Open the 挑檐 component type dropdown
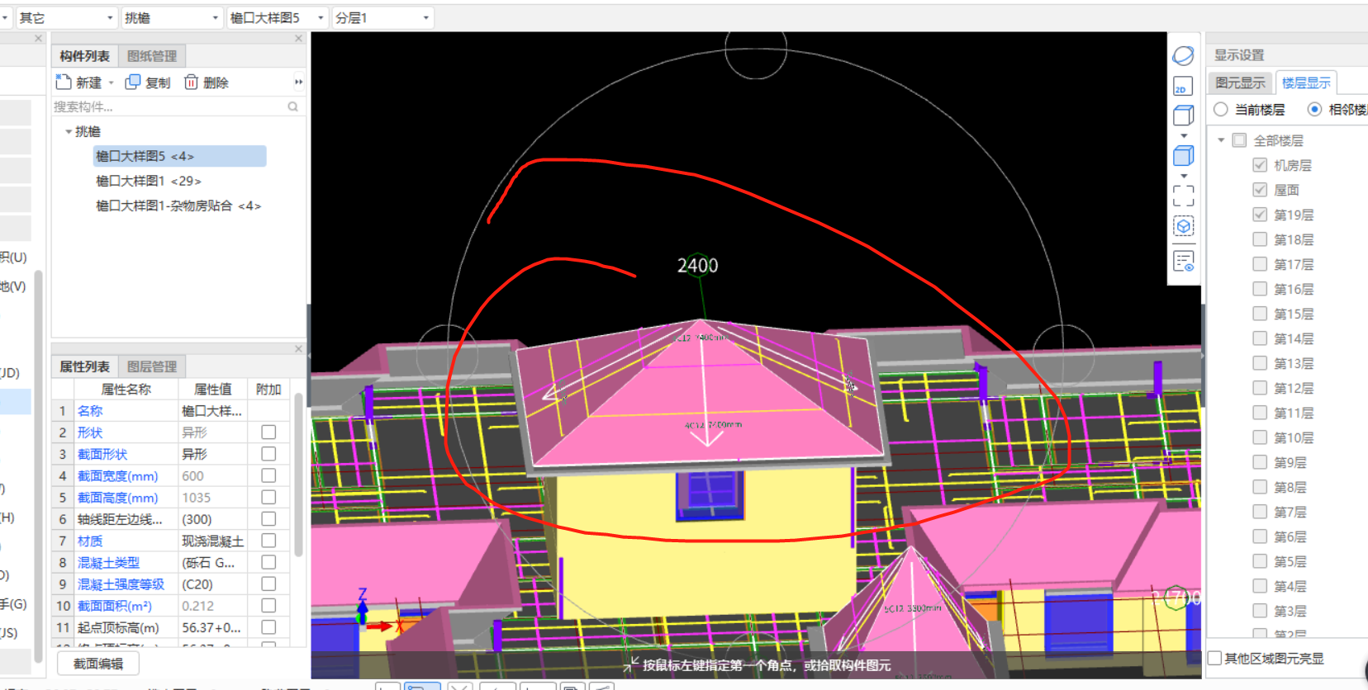This screenshot has height=690, width=1368. 172,17
